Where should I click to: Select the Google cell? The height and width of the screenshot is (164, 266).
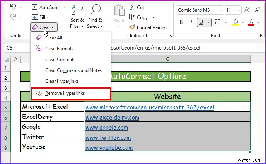pos(52,126)
